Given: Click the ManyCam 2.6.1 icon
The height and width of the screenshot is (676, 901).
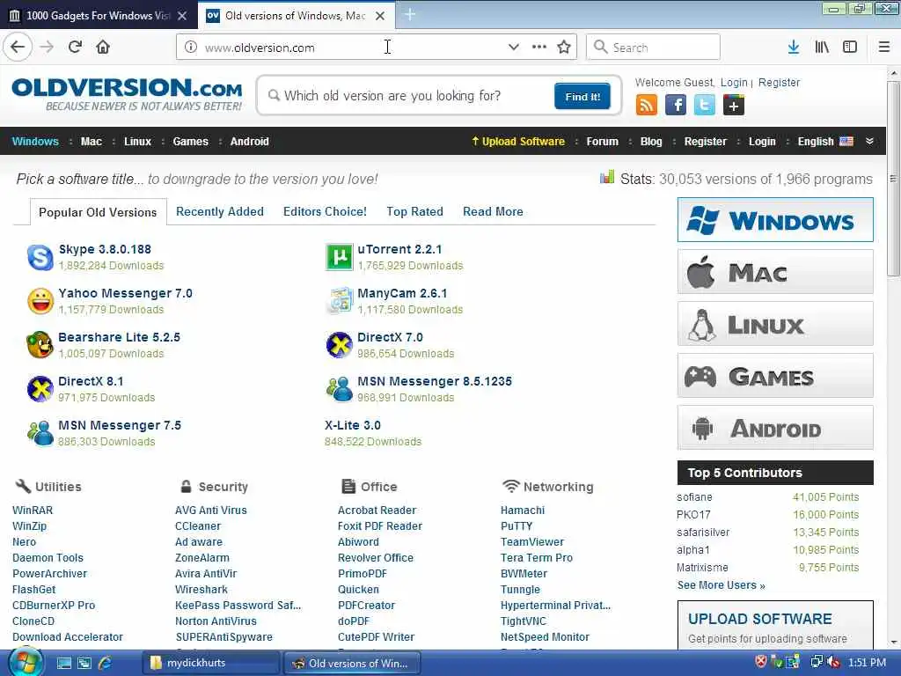Looking at the screenshot, I should [x=339, y=301].
